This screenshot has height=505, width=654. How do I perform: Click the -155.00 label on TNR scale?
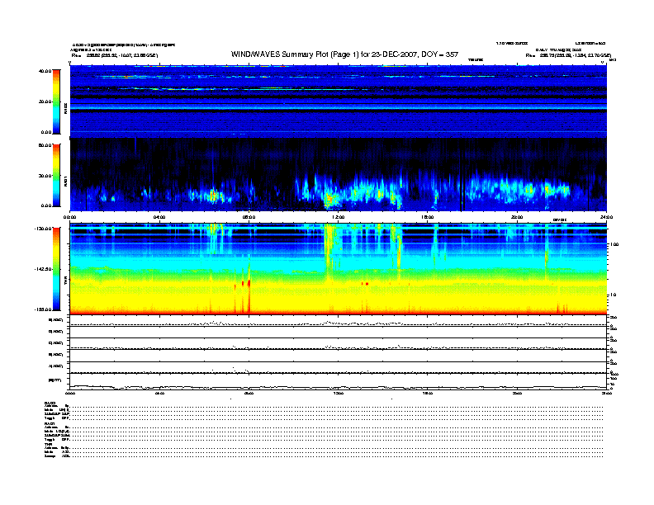click(x=43, y=309)
